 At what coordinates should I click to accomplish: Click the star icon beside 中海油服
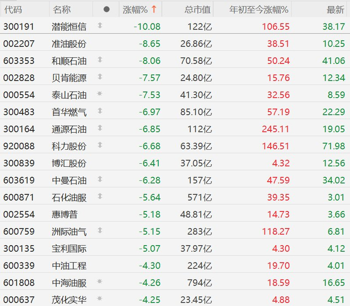click(99, 281)
